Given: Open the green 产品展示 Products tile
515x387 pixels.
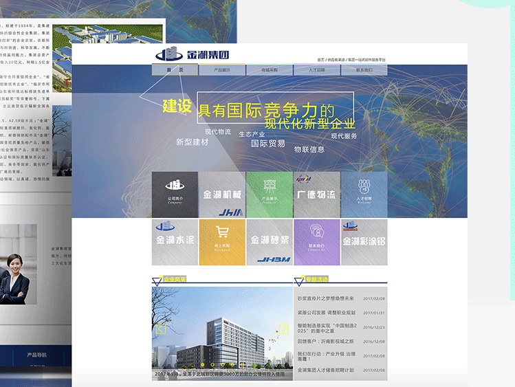Looking at the screenshot, I should tap(270, 195).
